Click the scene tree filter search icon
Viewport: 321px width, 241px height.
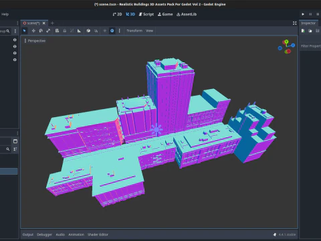(8, 31)
